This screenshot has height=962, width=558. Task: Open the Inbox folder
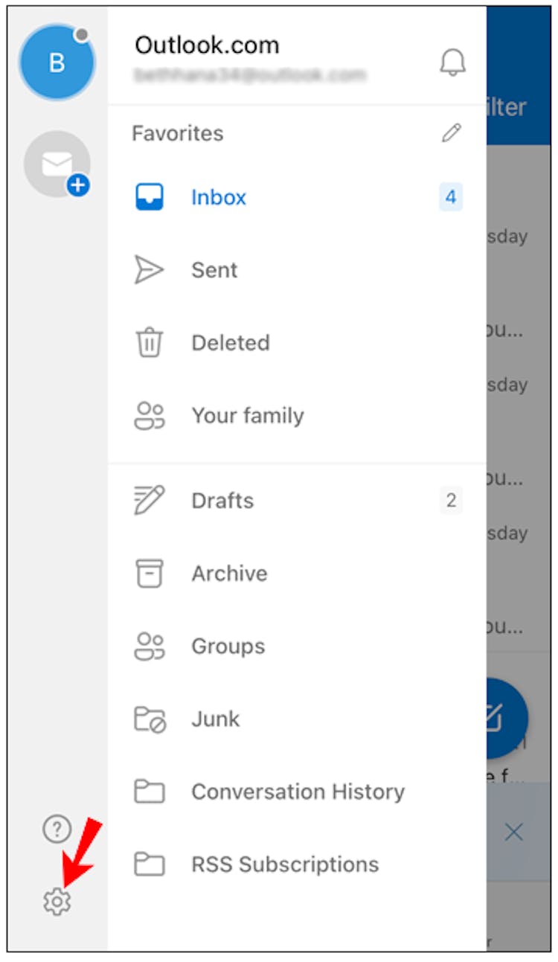point(298,197)
